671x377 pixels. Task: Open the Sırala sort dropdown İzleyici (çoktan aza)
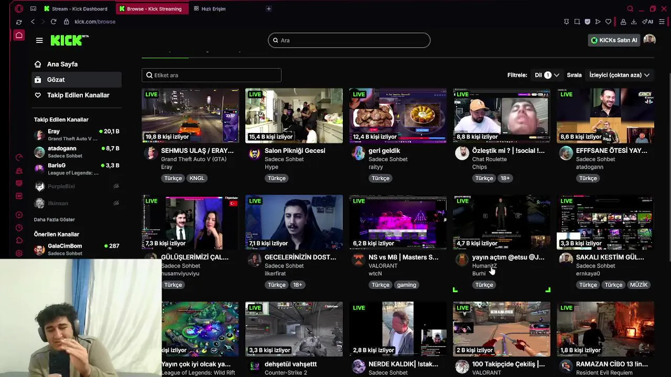click(619, 75)
